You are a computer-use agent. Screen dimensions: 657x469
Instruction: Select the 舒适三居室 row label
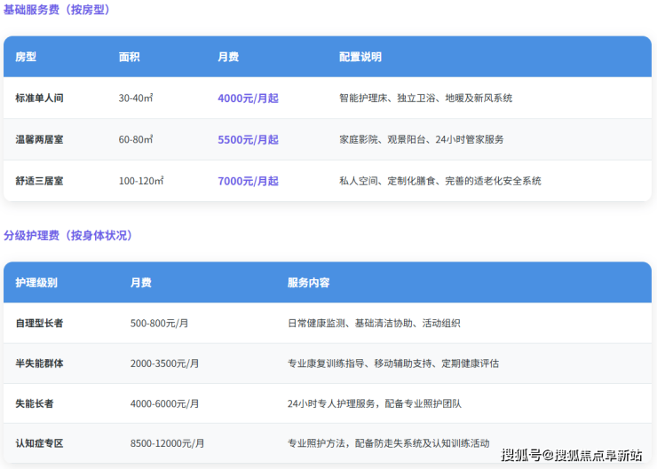(x=39, y=181)
